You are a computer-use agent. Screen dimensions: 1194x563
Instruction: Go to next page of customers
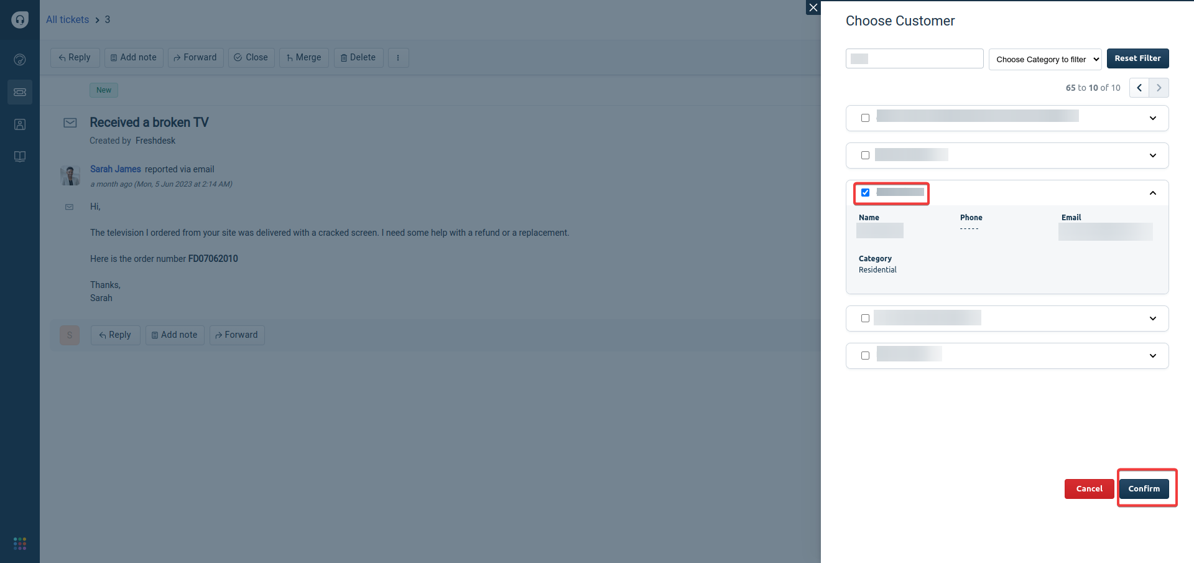(1159, 88)
